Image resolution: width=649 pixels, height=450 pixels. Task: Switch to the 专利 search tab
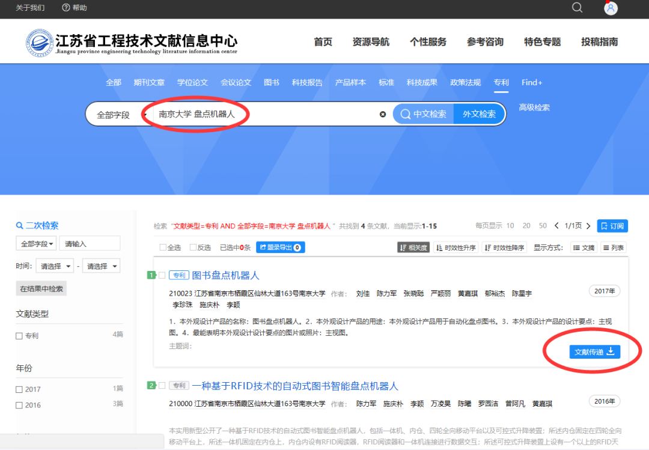coord(501,82)
